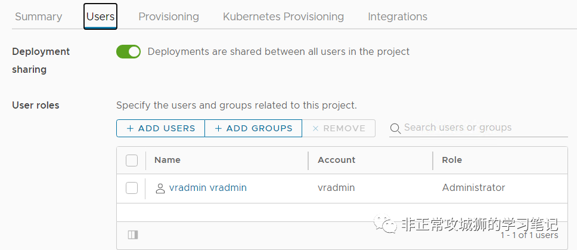Click the X icon on Remove button

coord(316,128)
